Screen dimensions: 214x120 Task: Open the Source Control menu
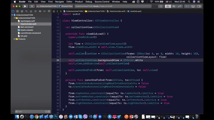[102, 2]
